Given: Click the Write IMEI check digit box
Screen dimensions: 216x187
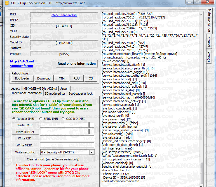Looking at the screenshot, I should tap(91, 125).
